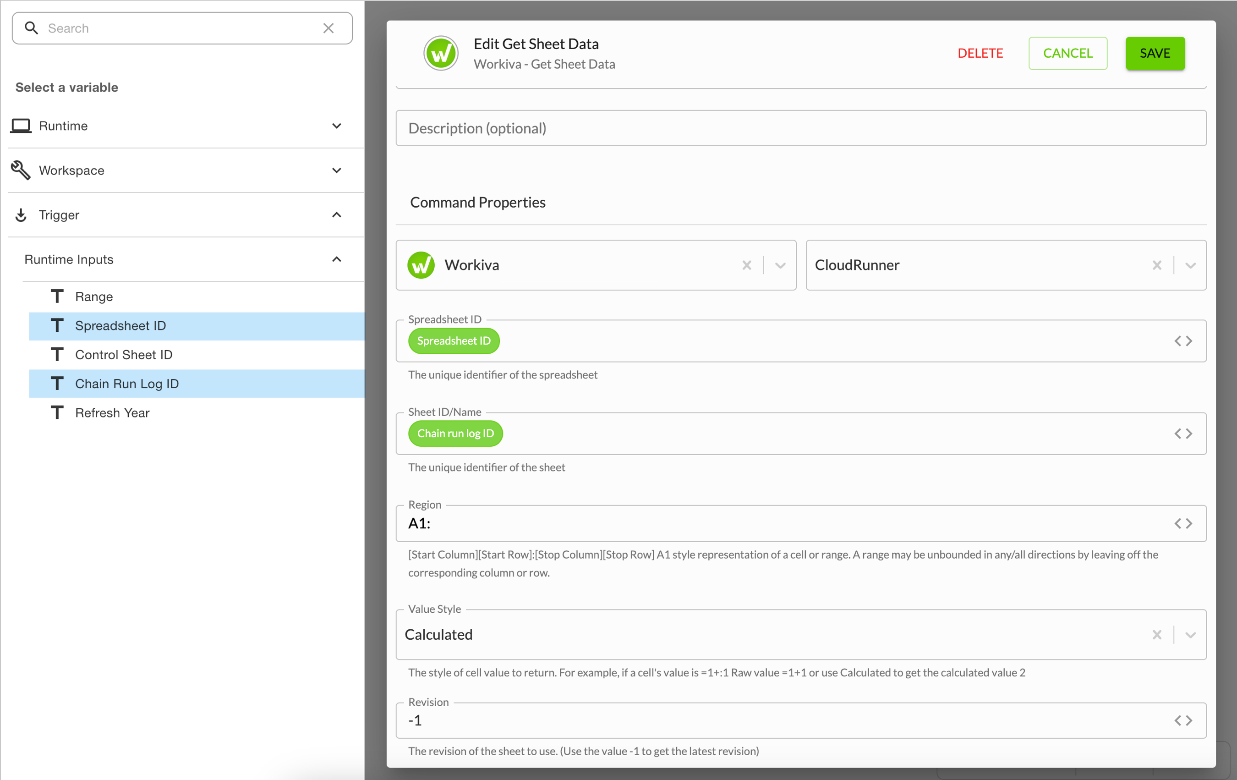Viewport: 1237px width, 780px height.
Task: Click the Chain run log ID chip
Action: [455, 434]
